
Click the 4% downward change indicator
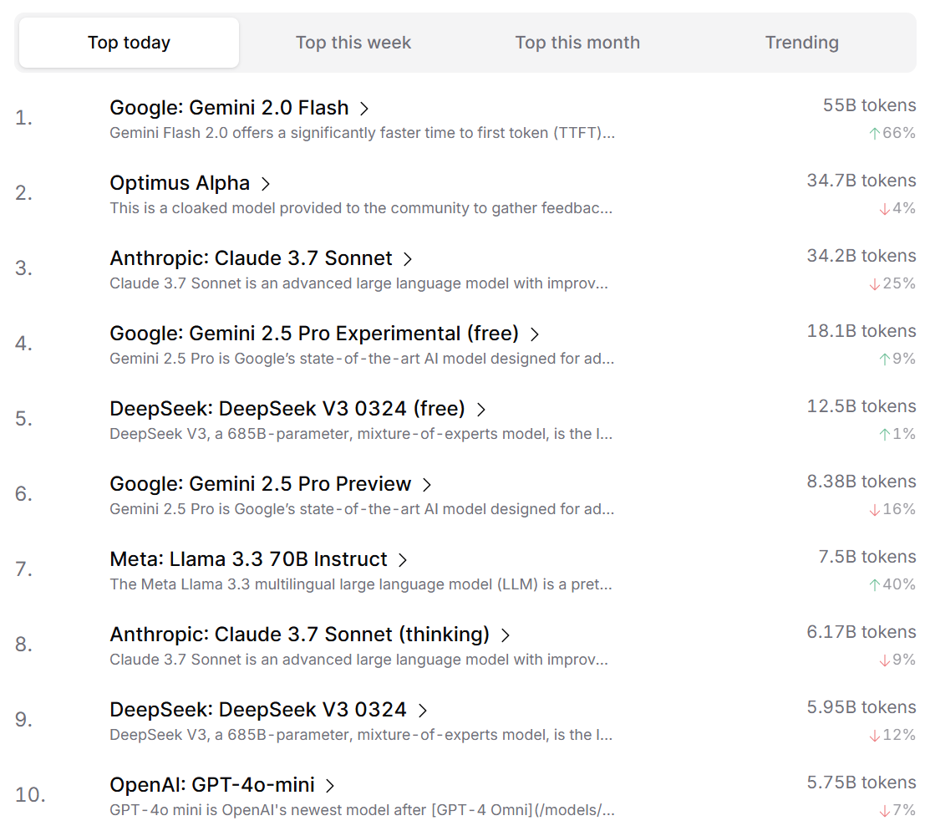point(897,208)
